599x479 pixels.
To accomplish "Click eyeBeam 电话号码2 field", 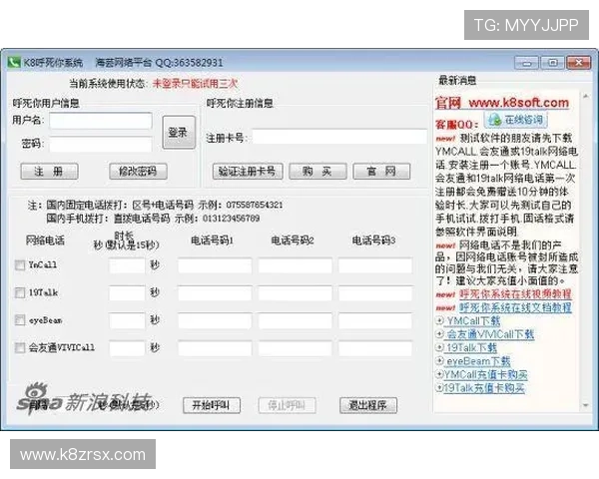I will (295, 320).
